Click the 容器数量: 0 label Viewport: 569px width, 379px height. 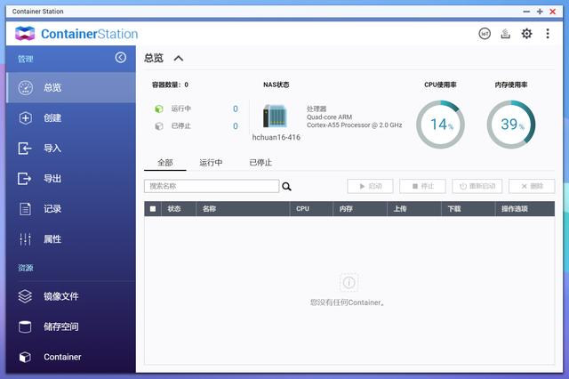[x=170, y=85]
